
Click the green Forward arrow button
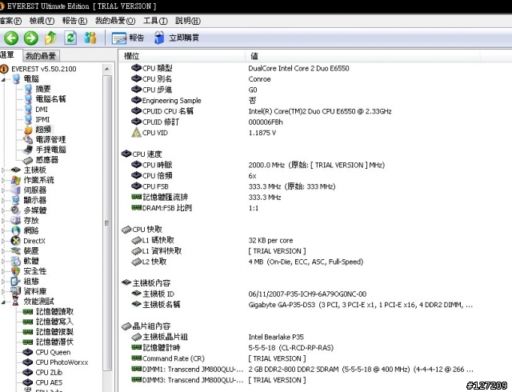(x=31, y=38)
